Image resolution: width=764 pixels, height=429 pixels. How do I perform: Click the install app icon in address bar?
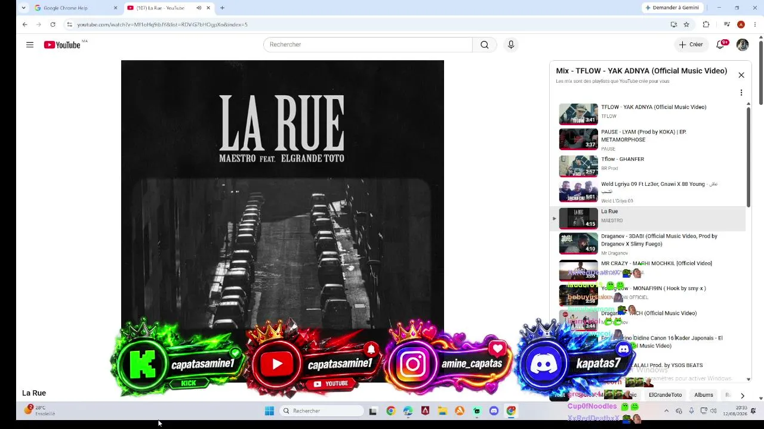click(674, 24)
